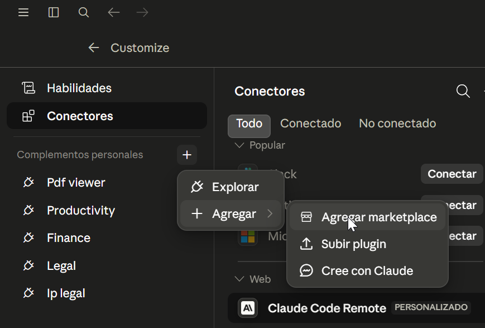Select Agregar marketplace option
Image resolution: width=485 pixels, height=328 pixels.
(367, 217)
